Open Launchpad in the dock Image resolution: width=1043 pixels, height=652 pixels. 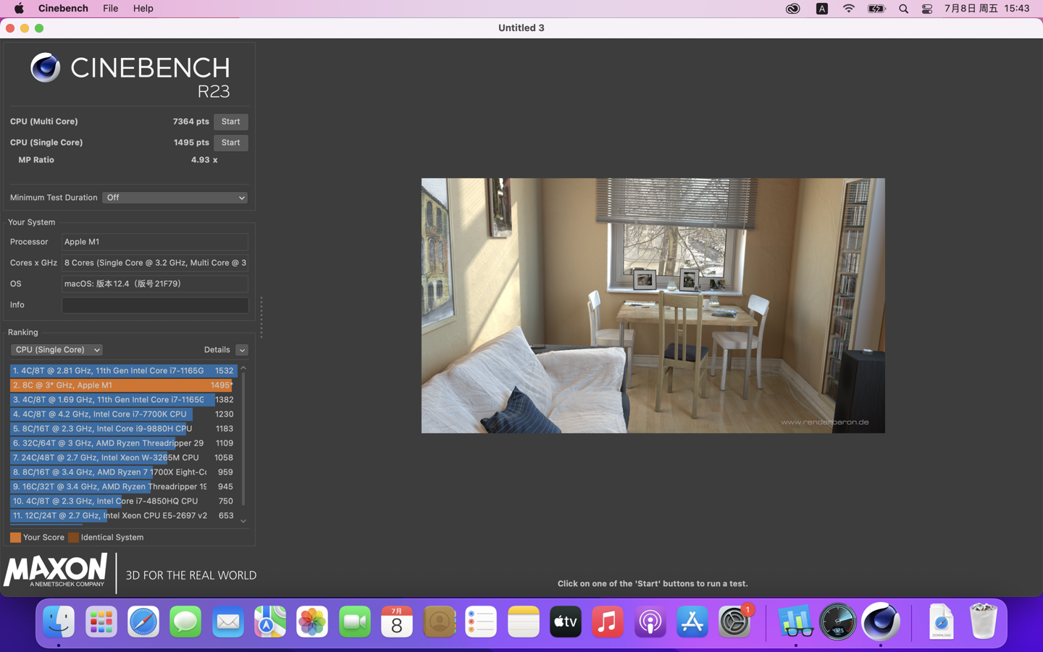(x=101, y=622)
